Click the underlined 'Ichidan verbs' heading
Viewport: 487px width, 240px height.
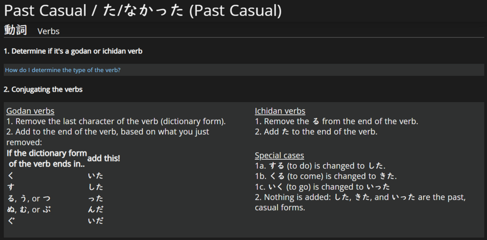[x=280, y=111]
